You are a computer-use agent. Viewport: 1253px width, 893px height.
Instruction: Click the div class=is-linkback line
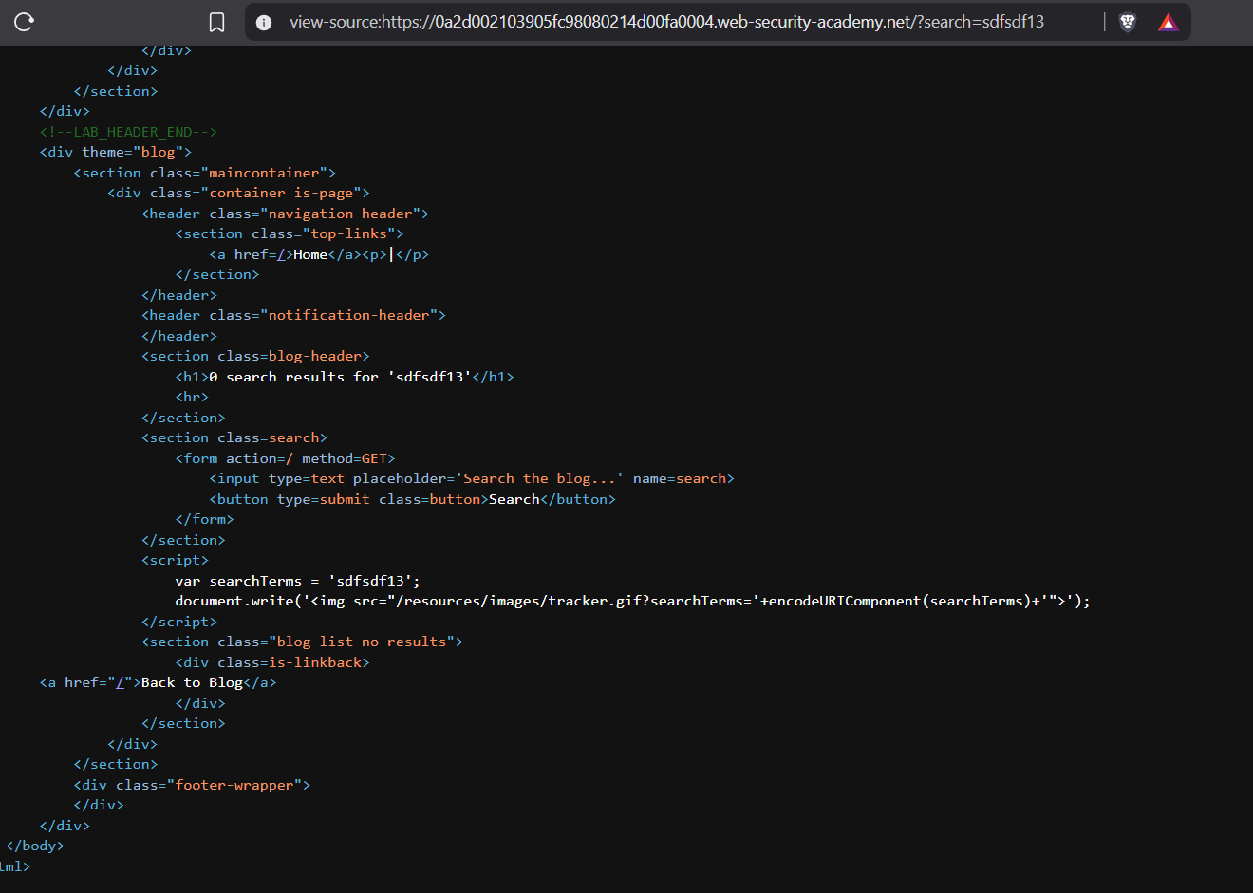[272, 662]
